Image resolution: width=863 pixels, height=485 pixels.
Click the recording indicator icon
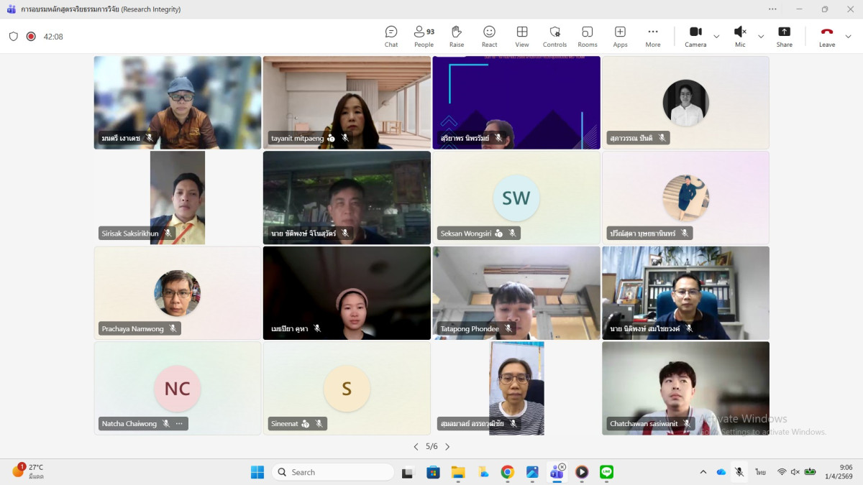pos(31,37)
